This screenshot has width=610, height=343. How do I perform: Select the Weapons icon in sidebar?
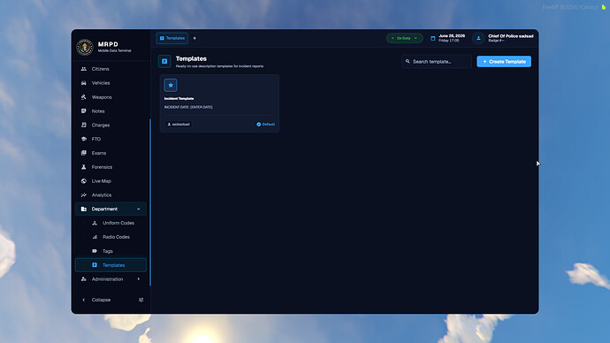click(84, 97)
